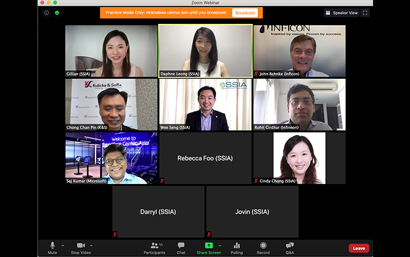
Task: Launch the Polling panel
Action: pos(237,246)
